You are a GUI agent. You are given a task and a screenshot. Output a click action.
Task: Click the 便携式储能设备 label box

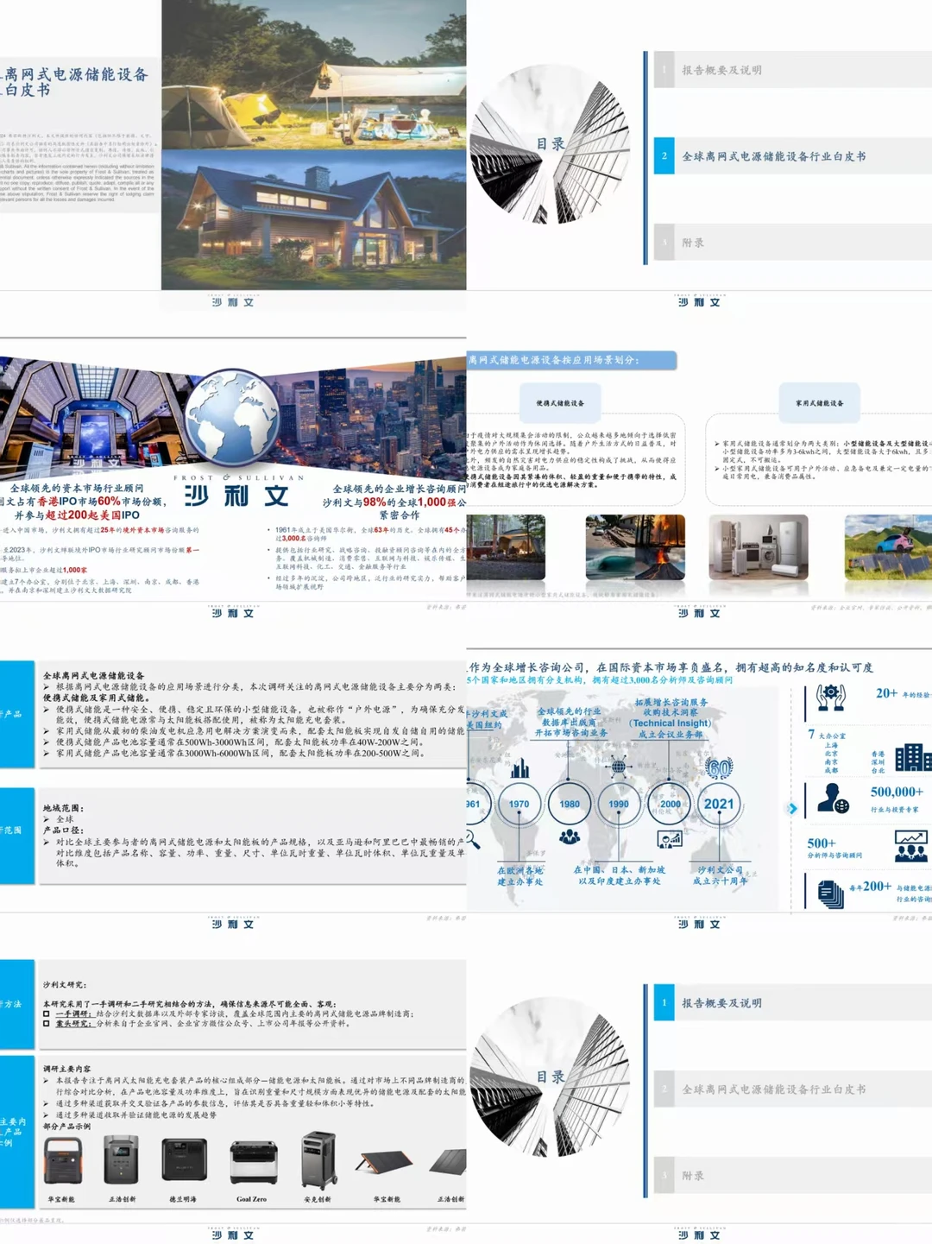pyautogui.click(x=560, y=403)
